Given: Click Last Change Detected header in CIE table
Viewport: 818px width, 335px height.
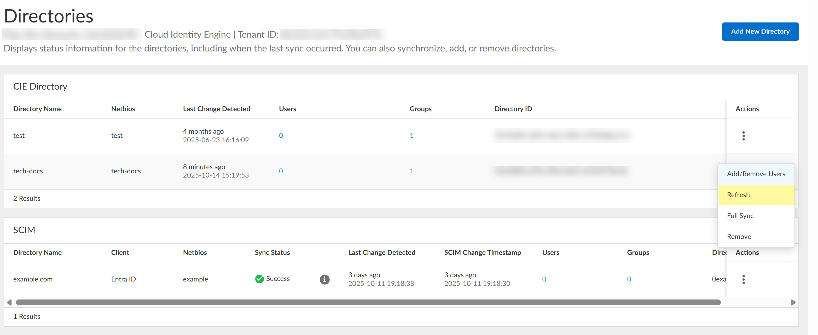Looking at the screenshot, I should [x=216, y=109].
